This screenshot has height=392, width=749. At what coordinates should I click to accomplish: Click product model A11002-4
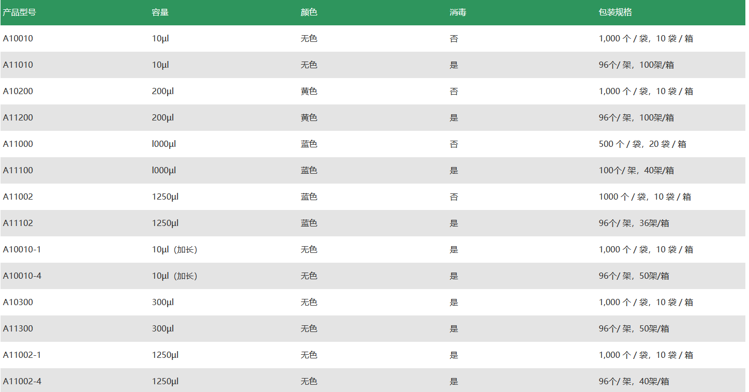[x=22, y=381]
